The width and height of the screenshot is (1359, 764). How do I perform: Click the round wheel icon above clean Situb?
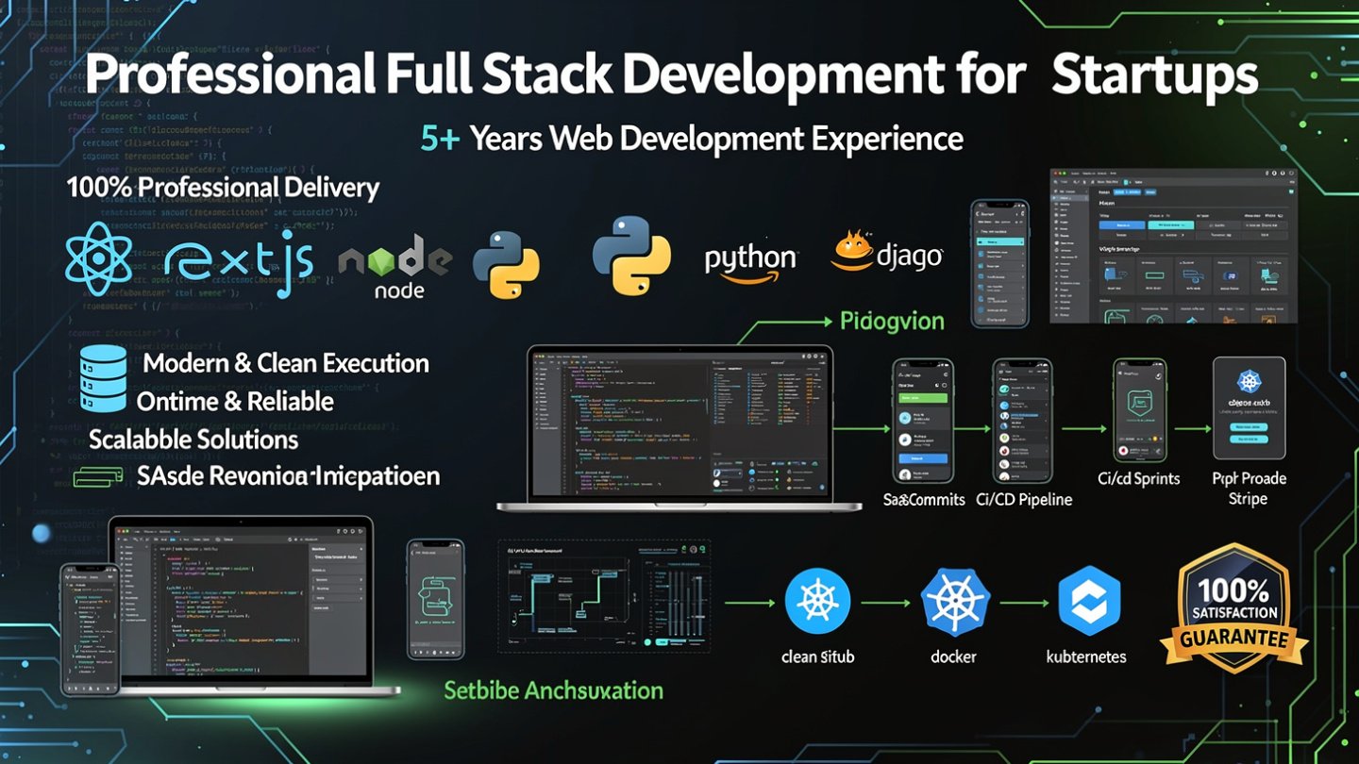pyautogui.click(x=817, y=600)
